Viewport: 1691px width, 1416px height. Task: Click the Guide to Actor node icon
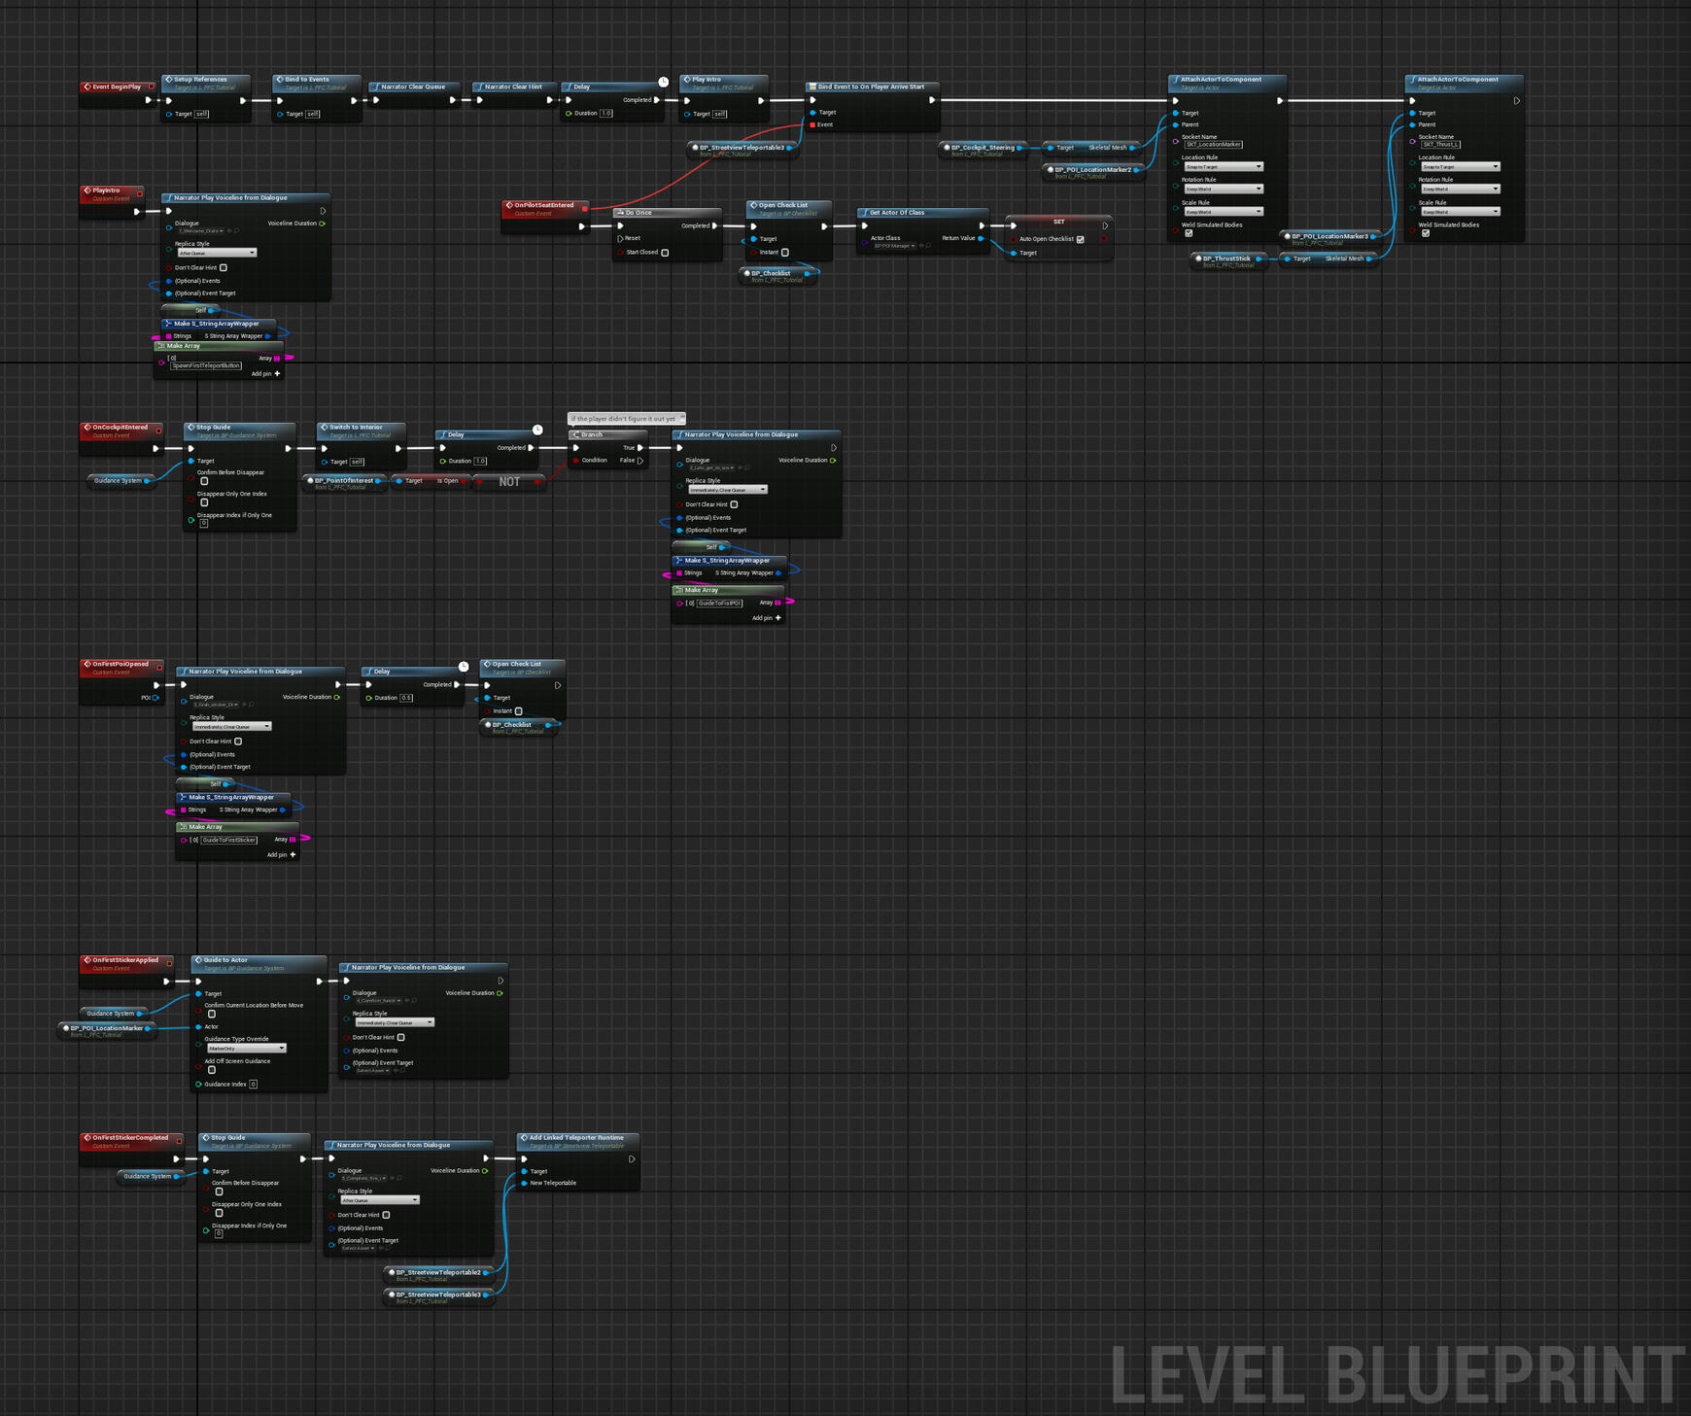tap(198, 960)
